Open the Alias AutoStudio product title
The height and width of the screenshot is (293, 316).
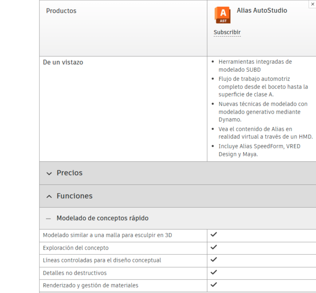[261, 11]
